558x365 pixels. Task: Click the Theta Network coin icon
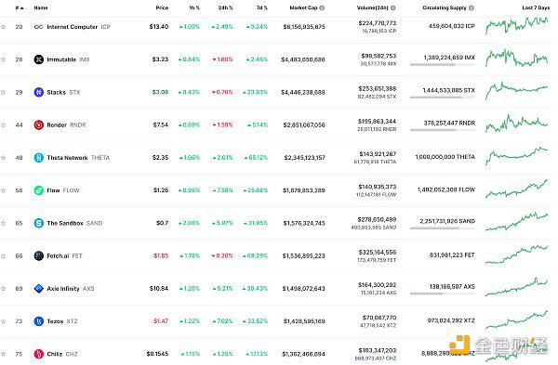38,158
